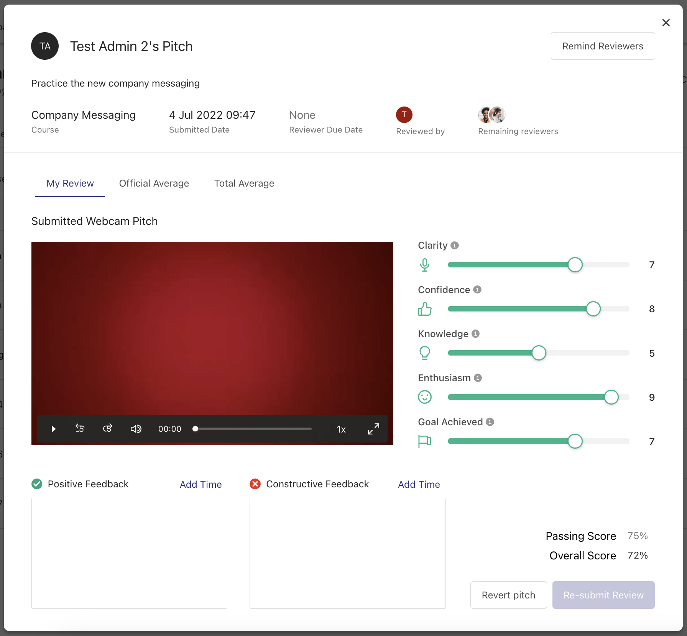Add Time to Constructive Feedback
Viewport: 687px width, 636px height.
tap(419, 484)
